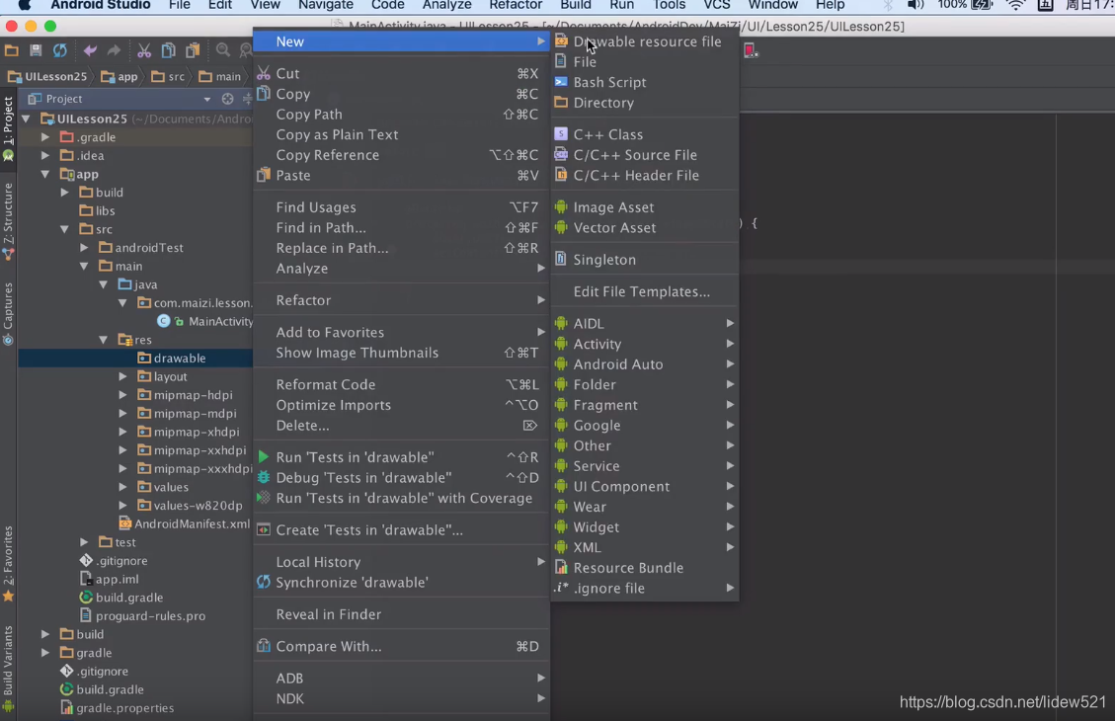
Task: Collapse the res folder
Action: pyautogui.click(x=104, y=339)
